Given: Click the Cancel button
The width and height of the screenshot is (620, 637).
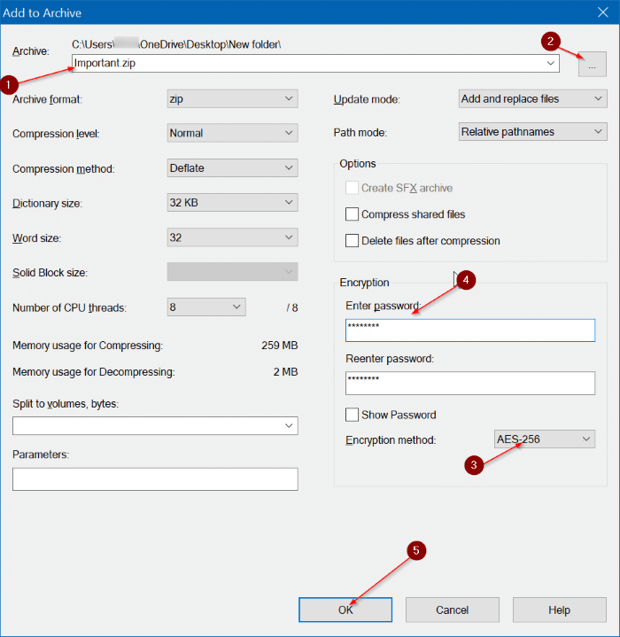Looking at the screenshot, I should [453, 610].
